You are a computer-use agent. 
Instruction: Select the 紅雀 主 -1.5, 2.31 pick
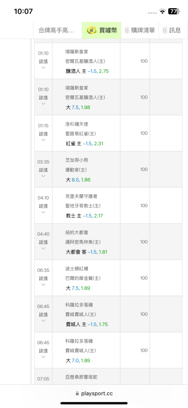[x=84, y=143]
